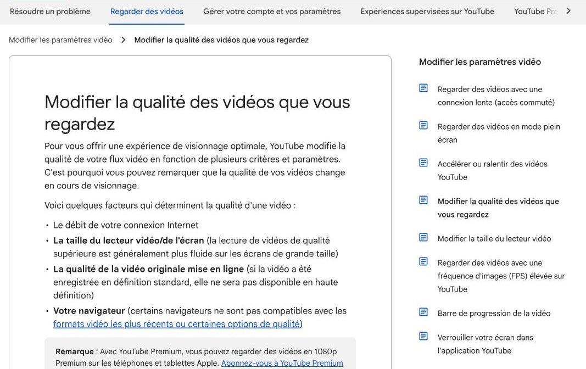Click the article title 'Modifier la qualité des vidéos'
The image size is (586, 369).
coord(197,113)
